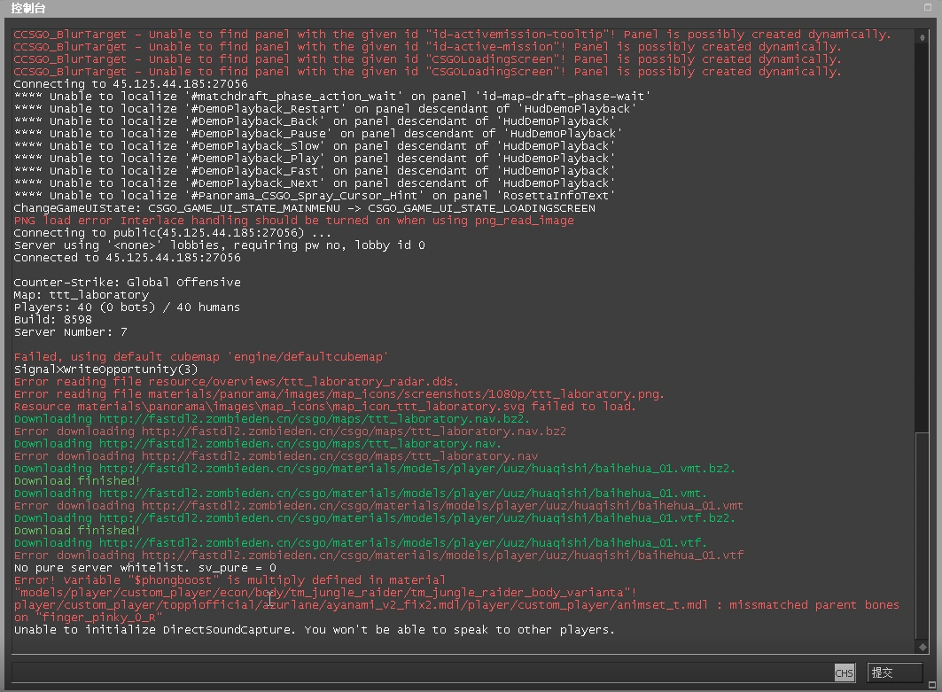This screenshot has width=942, height=692.
Task: Click the '#DemoPlayback_Play' localize line
Action: 315,158
